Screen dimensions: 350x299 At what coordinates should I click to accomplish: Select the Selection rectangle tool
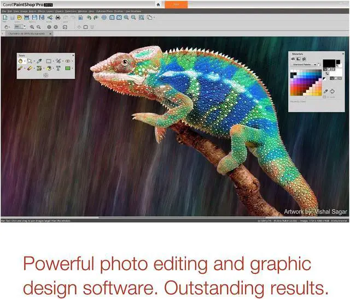49,61
